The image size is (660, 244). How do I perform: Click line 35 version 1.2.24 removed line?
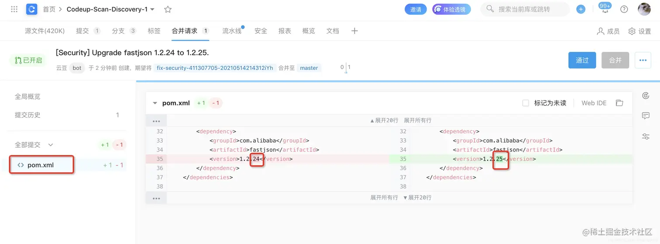click(x=267, y=159)
